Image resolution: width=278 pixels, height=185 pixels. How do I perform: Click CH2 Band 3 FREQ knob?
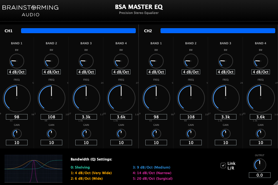tap(226, 98)
